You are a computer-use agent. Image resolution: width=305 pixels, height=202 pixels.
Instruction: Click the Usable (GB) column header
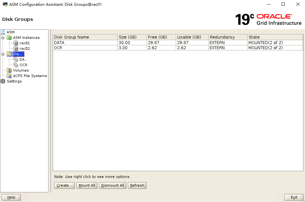point(192,37)
